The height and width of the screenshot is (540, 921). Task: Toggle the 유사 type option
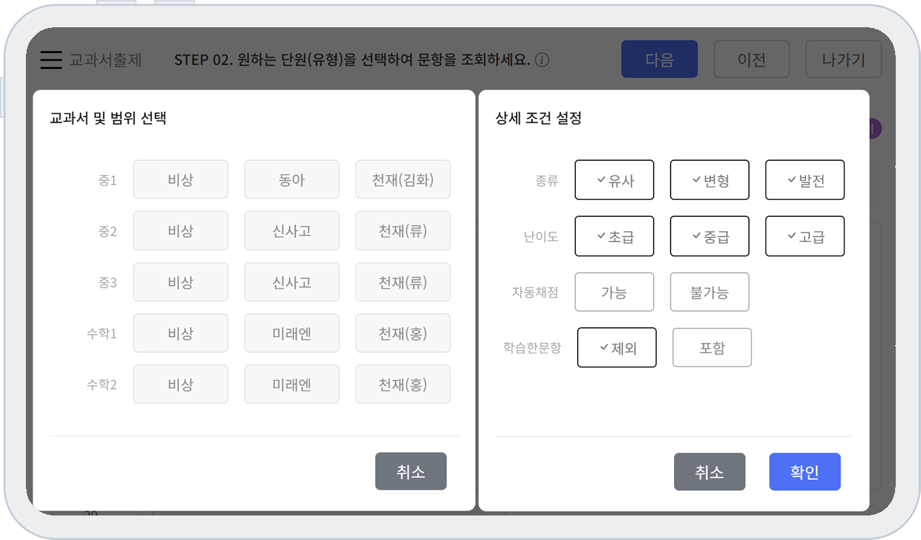[614, 180]
